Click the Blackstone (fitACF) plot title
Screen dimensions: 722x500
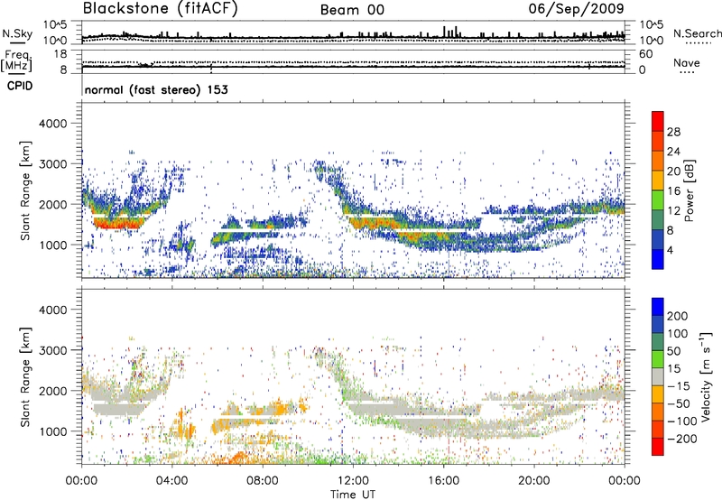pyautogui.click(x=160, y=9)
